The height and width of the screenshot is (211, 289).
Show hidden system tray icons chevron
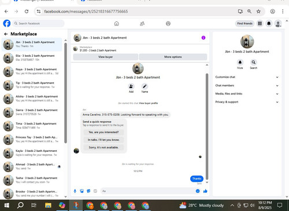click(232, 205)
